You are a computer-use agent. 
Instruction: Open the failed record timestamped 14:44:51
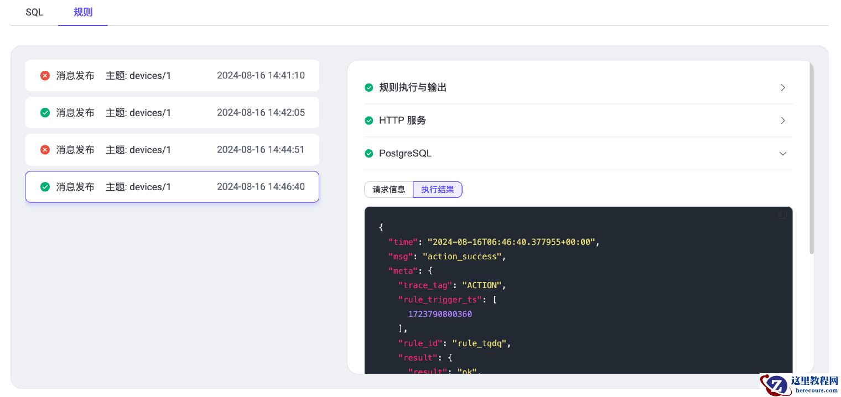tap(172, 150)
